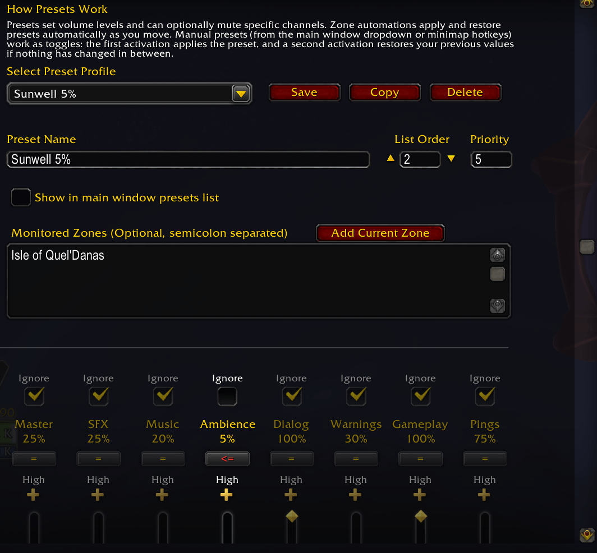Click the Preset Name input field

pyautogui.click(x=188, y=159)
